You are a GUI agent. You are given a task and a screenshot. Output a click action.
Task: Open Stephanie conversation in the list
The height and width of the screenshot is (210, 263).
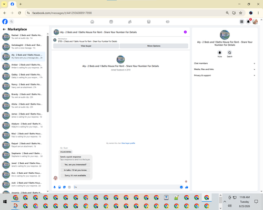click(23, 155)
